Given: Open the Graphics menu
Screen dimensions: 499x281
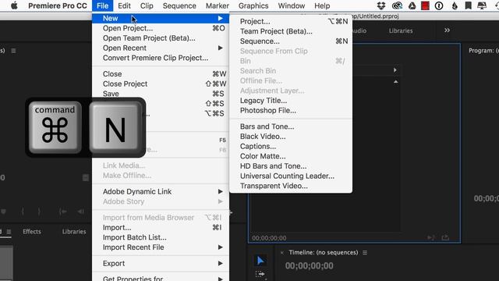Looking at the screenshot, I should (x=253, y=5).
